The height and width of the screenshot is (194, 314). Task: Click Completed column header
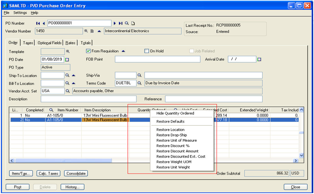pyautogui.click(x=34, y=110)
